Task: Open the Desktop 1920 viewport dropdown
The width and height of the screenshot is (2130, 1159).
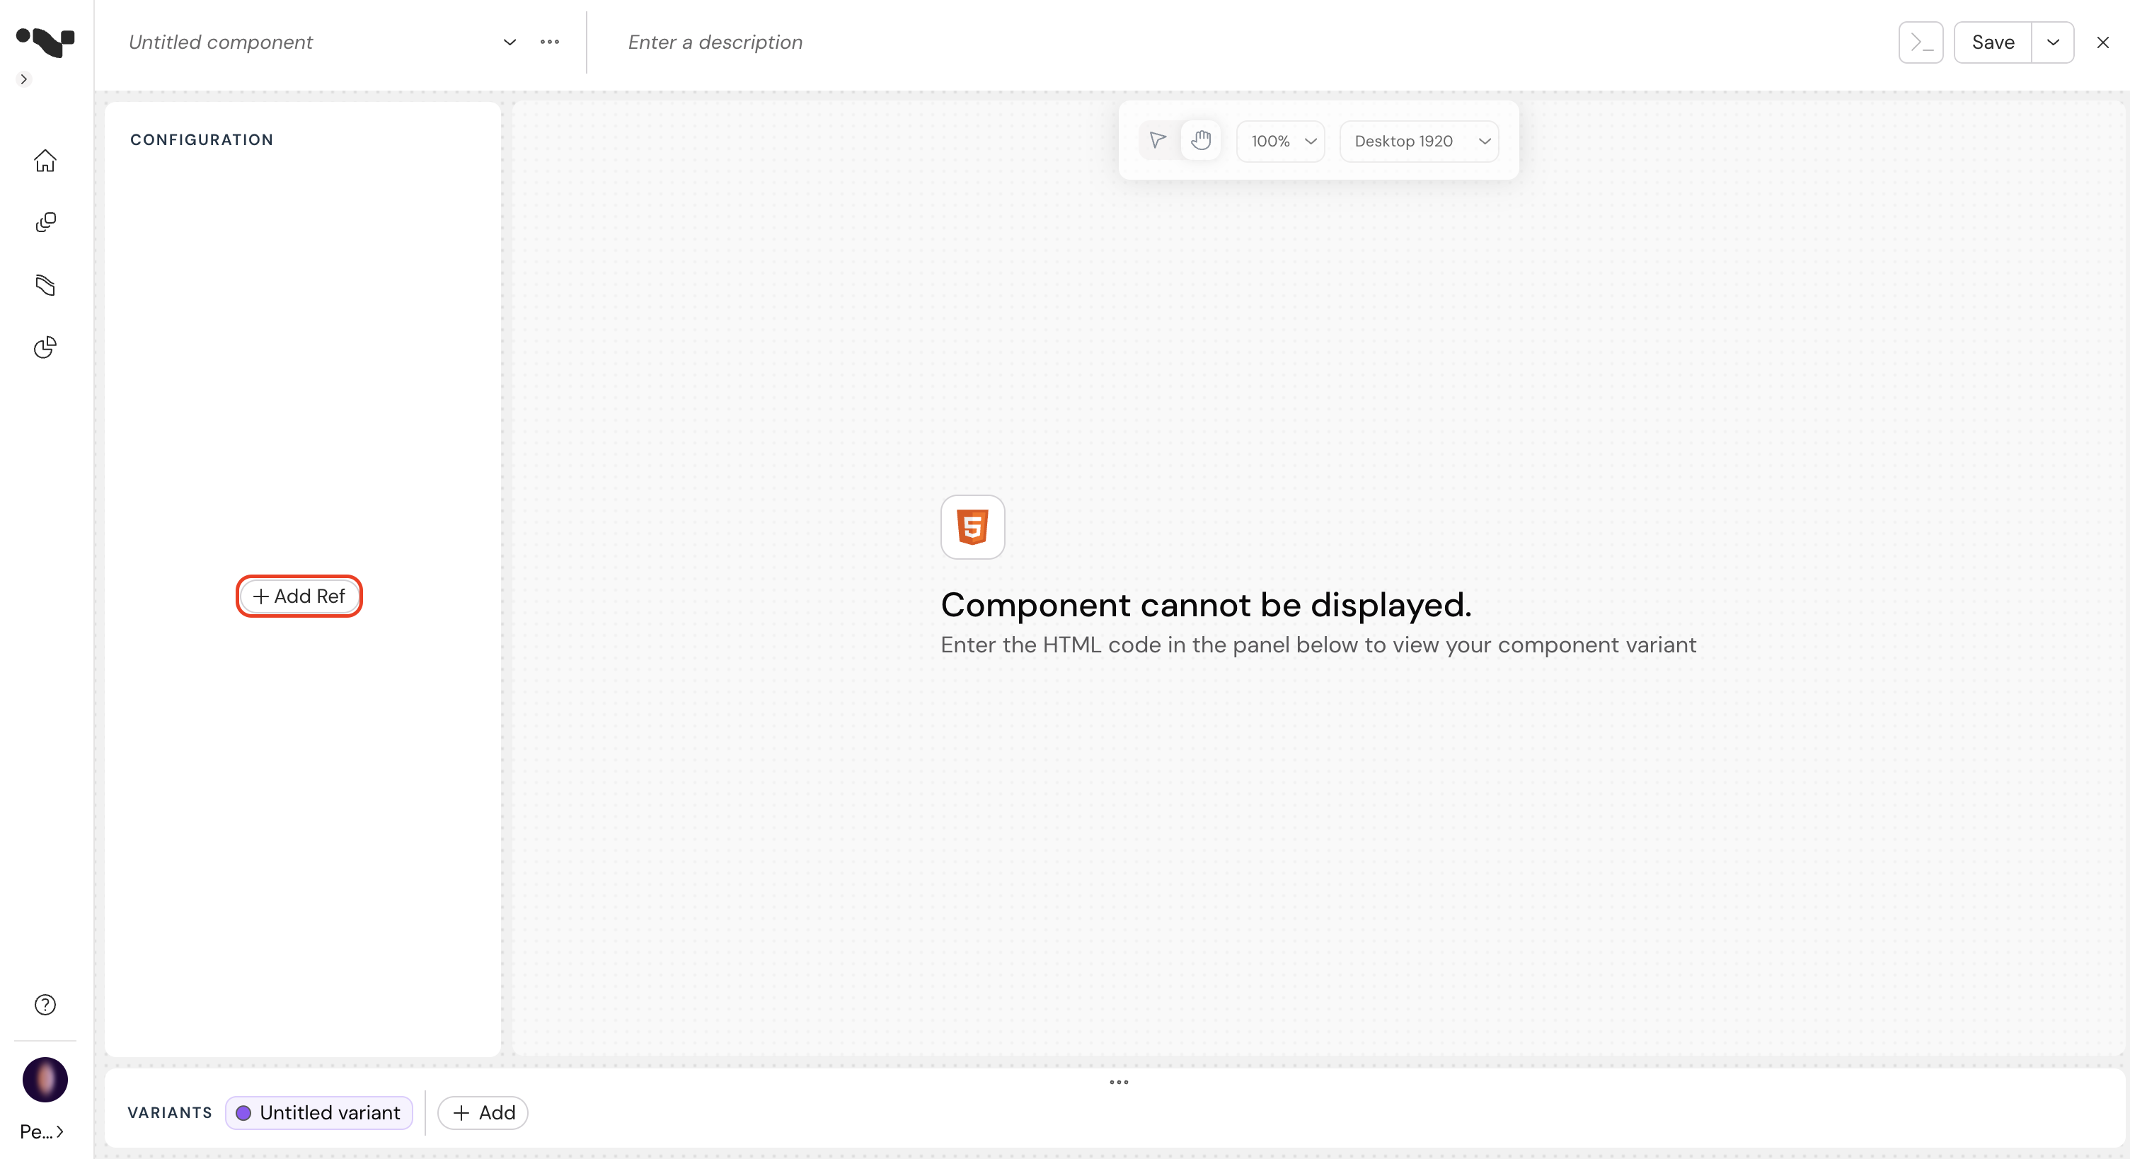Action: (1419, 142)
